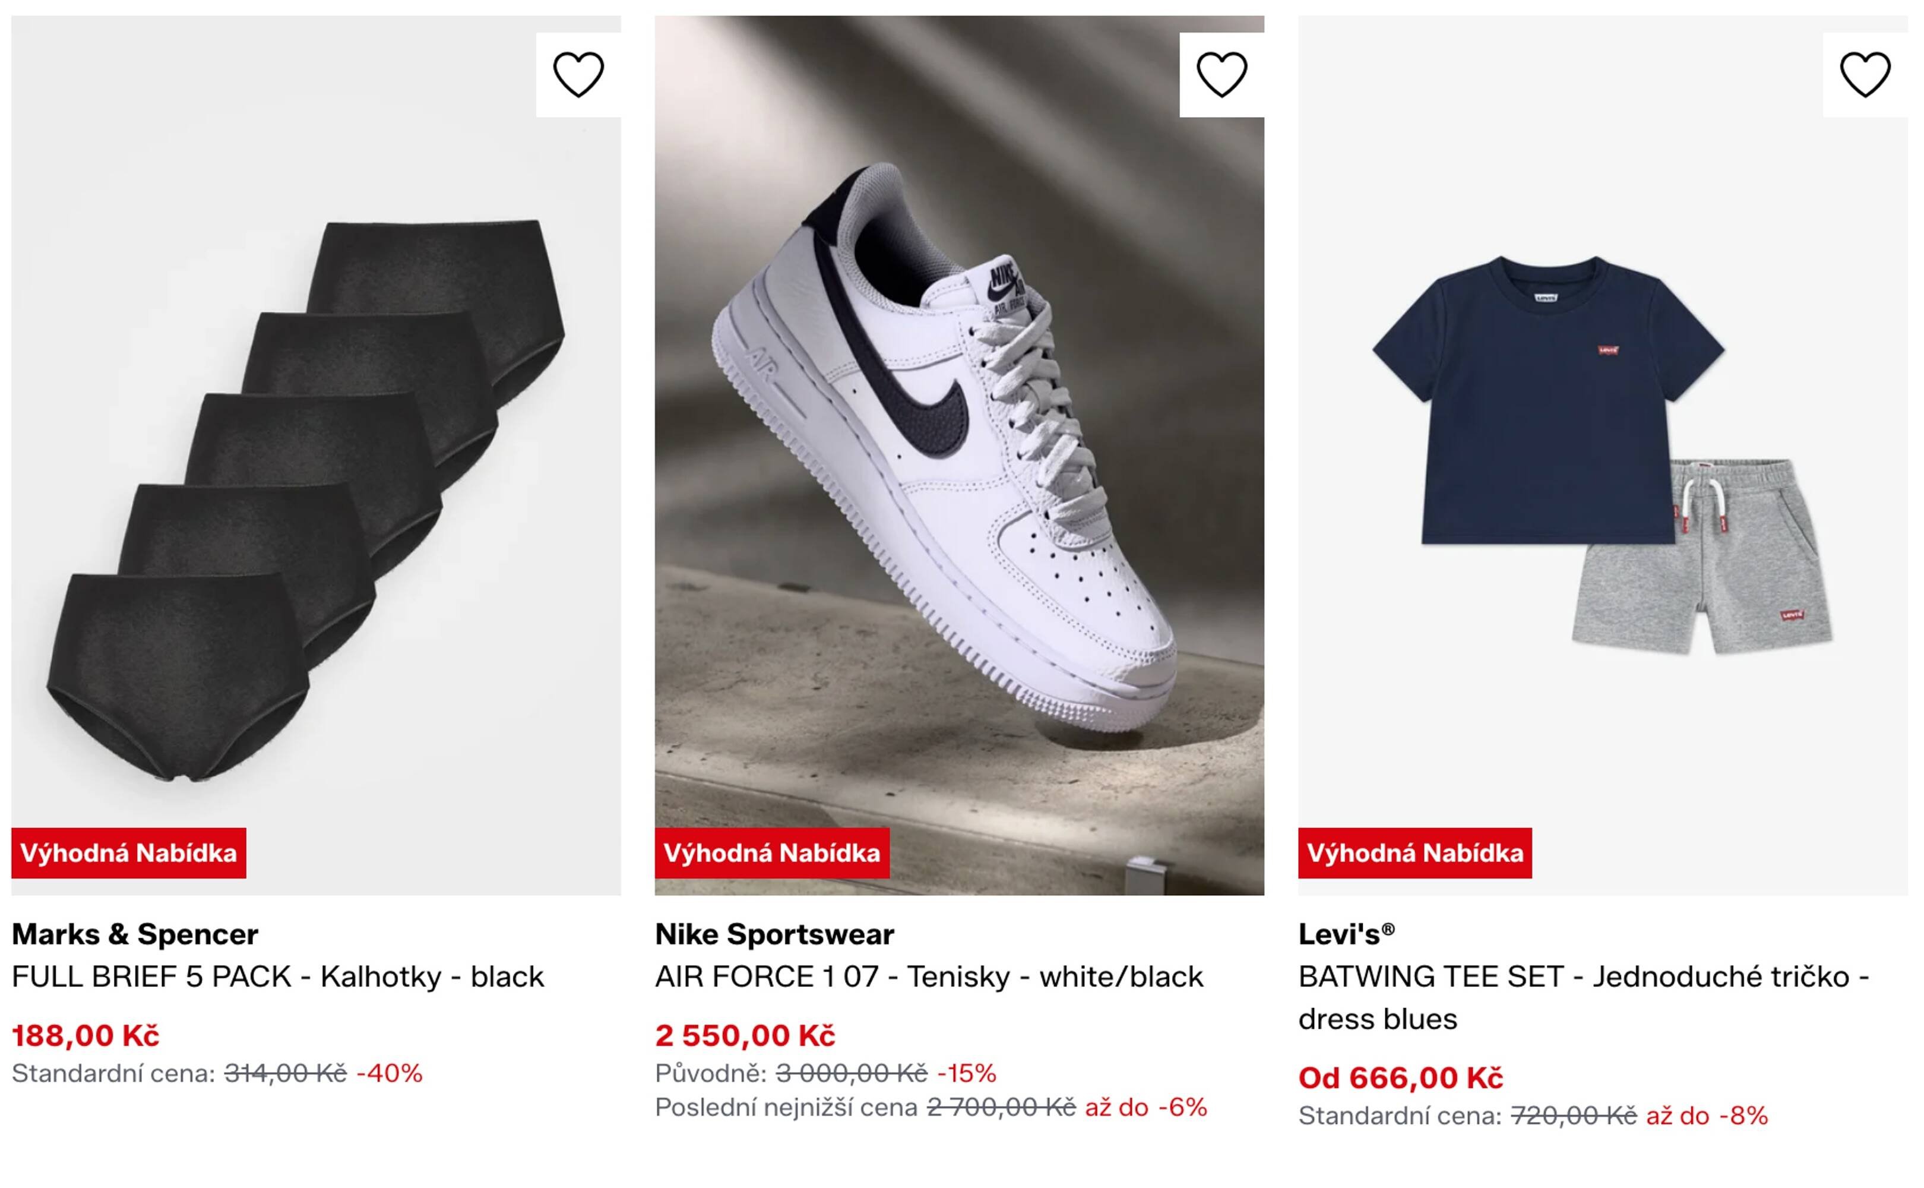1924x1188 pixels.
Task: Select the 'Výhodná Nabídka' badge on the Levi's set
Action: click(x=1417, y=851)
